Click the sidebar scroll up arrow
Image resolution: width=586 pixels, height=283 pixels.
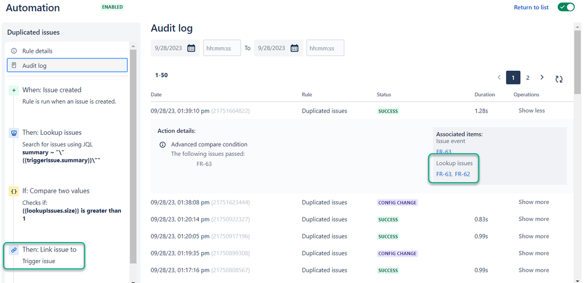133,46
